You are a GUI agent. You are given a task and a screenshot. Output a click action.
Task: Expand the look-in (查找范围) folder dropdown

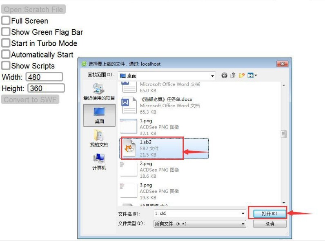212,76
